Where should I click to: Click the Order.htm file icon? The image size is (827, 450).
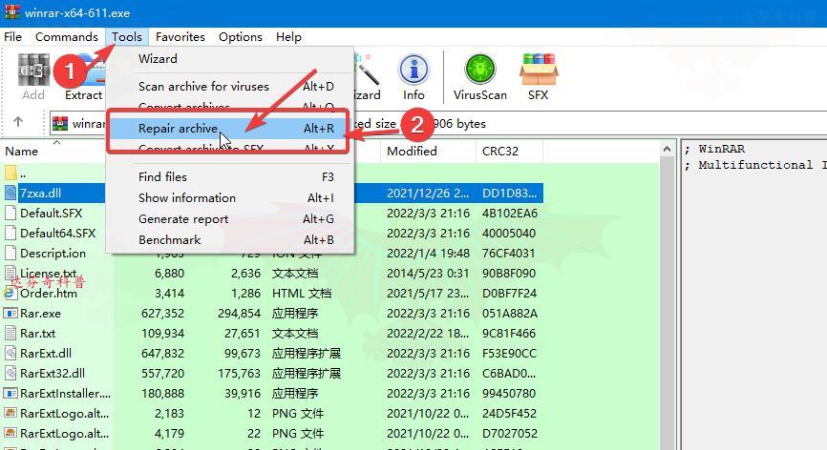11,293
